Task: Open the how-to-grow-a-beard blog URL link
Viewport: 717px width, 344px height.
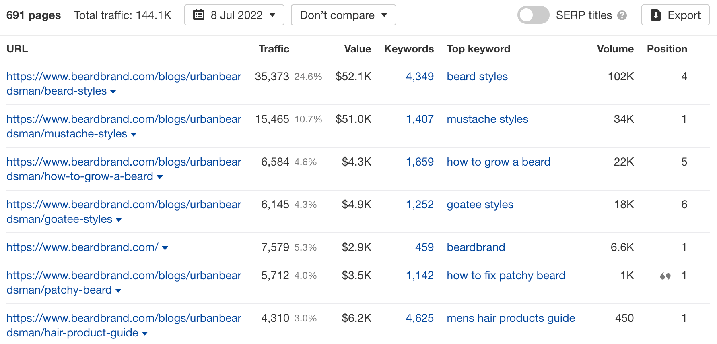Action: (124, 169)
